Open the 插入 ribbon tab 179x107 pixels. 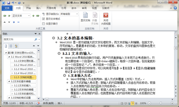pos(38,8)
